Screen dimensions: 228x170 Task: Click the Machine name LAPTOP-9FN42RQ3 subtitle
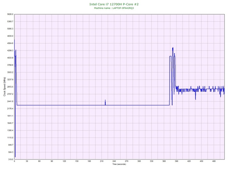click(114, 8)
